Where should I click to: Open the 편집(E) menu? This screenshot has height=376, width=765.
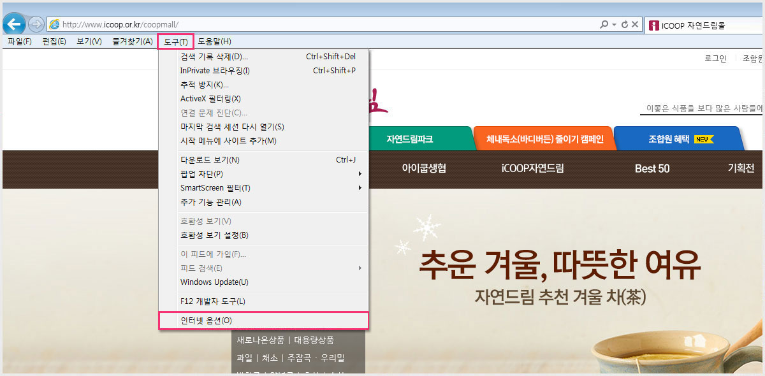coord(54,42)
